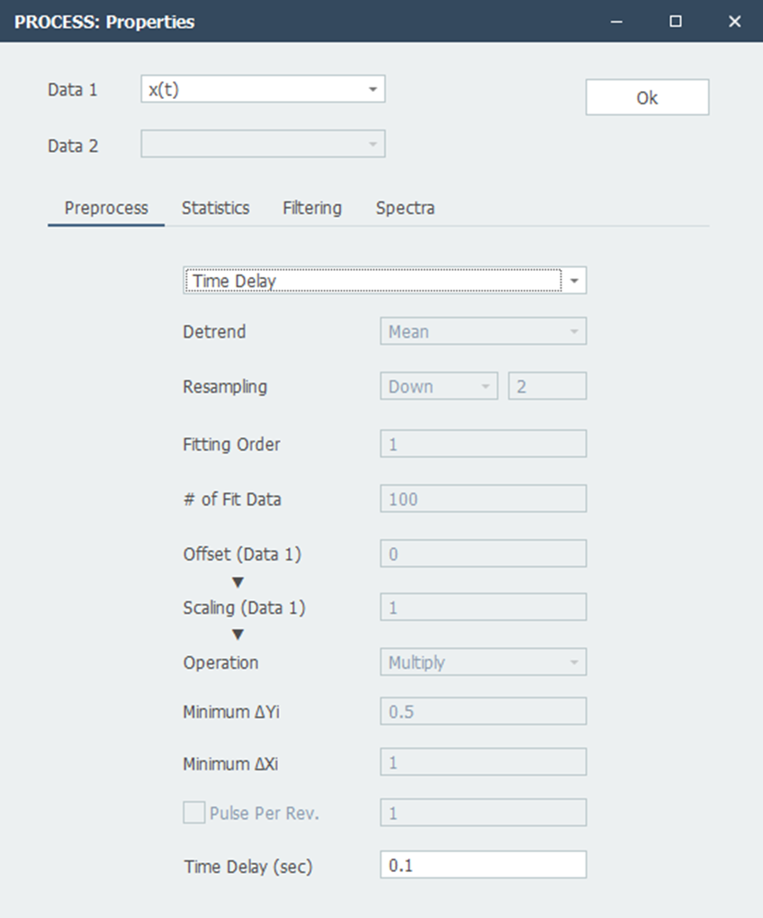Switch to the Statistics tab
The image size is (763, 918).
click(215, 208)
